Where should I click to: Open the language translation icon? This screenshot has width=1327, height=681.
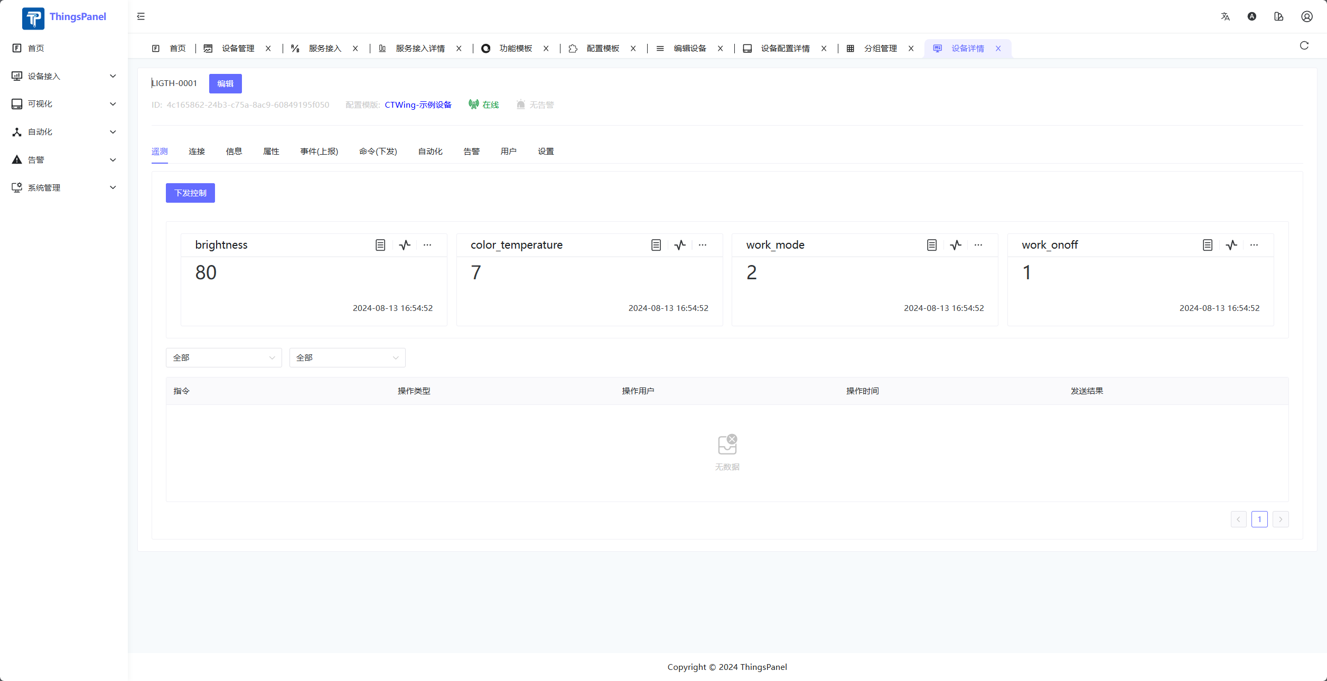coord(1225,16)
